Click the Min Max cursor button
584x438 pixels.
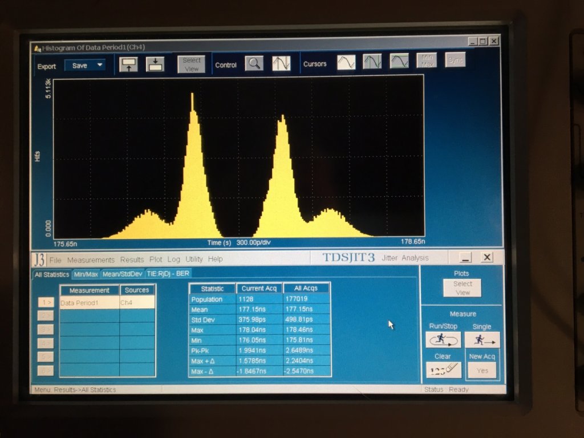pos(427,60)
